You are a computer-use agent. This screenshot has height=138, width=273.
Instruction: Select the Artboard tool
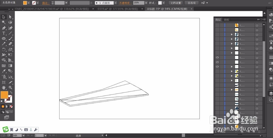[x=4, y=82]
